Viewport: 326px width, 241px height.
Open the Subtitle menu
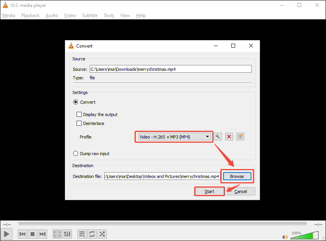tap(90, 15)
